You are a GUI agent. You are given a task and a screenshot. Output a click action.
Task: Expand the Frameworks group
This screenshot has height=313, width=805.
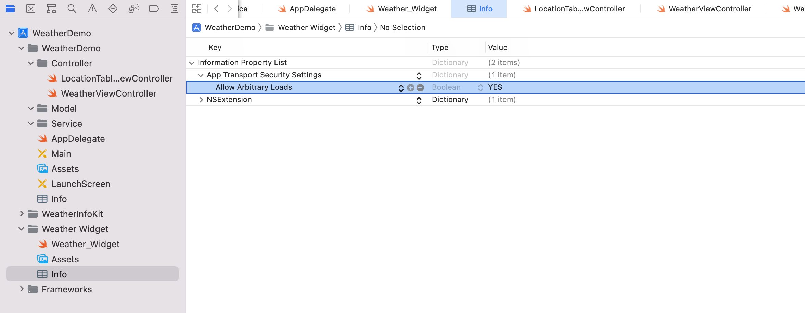tap(22, 289)
